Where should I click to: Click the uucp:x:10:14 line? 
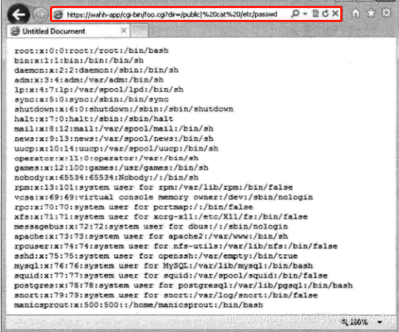[116, 148]
